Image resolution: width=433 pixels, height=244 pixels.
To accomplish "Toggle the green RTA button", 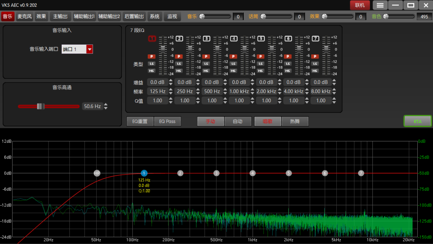I will 417,122.
